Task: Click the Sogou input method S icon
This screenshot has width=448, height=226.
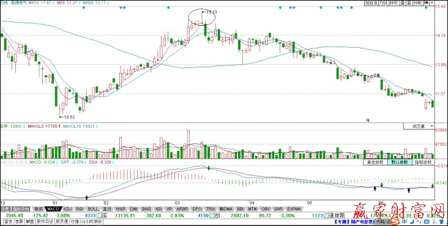Action: coord(396,222)
